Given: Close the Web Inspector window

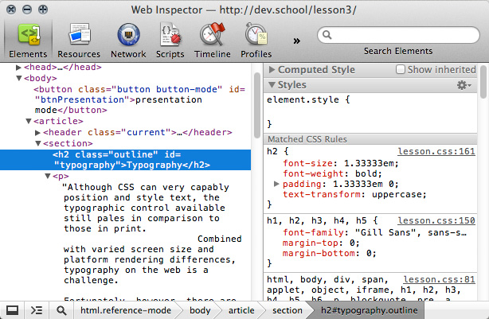Looking at the screenshot, I should pos(11,10).
